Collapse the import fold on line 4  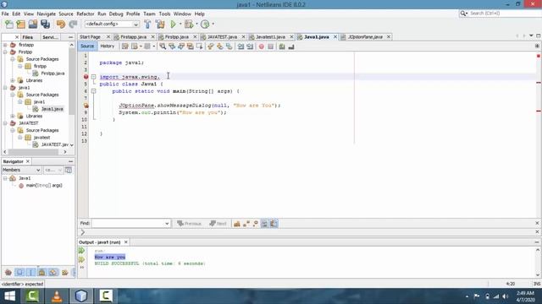point(93,77)
